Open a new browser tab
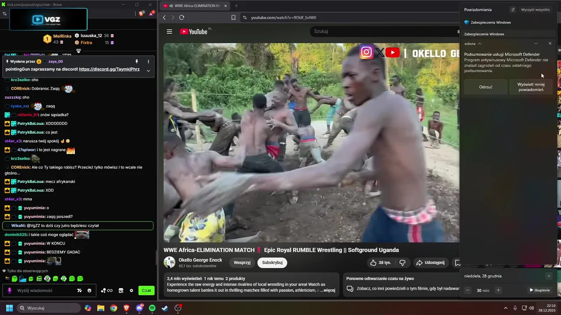 click(236, 6)
